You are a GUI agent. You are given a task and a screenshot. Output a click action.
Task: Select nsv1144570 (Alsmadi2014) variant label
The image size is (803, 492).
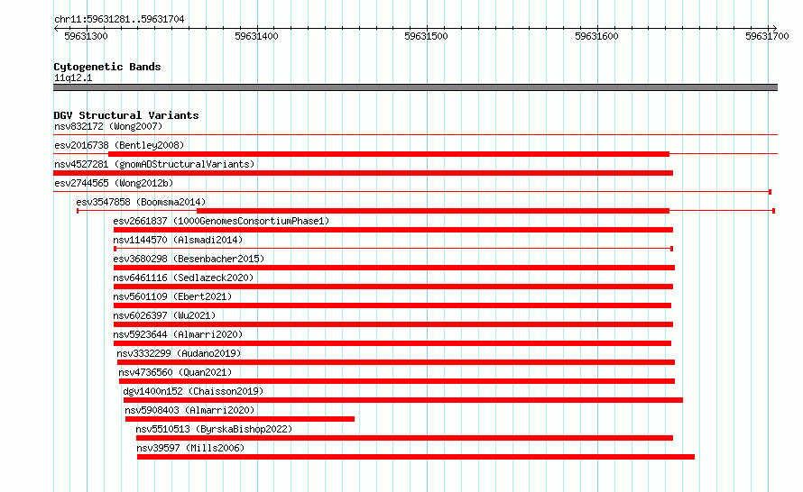coord(178,240)
